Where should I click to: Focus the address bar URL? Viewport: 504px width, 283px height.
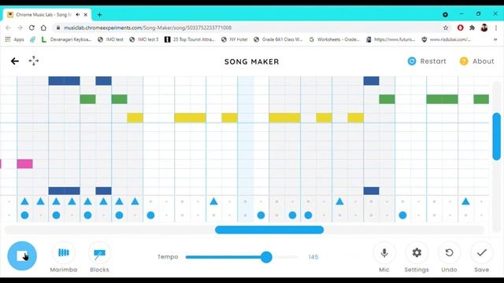click(147, 28)
